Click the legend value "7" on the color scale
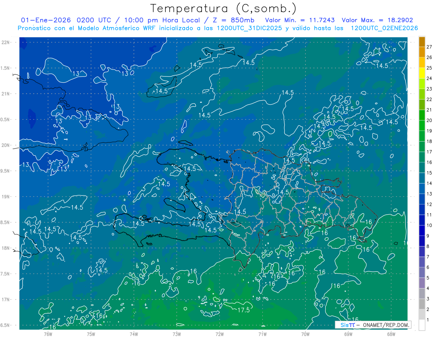This screenshot has height=339, width=439. coord(428,257)
